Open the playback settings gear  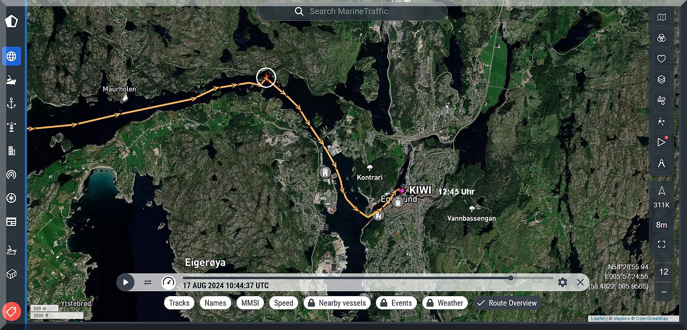click(563, 282)
